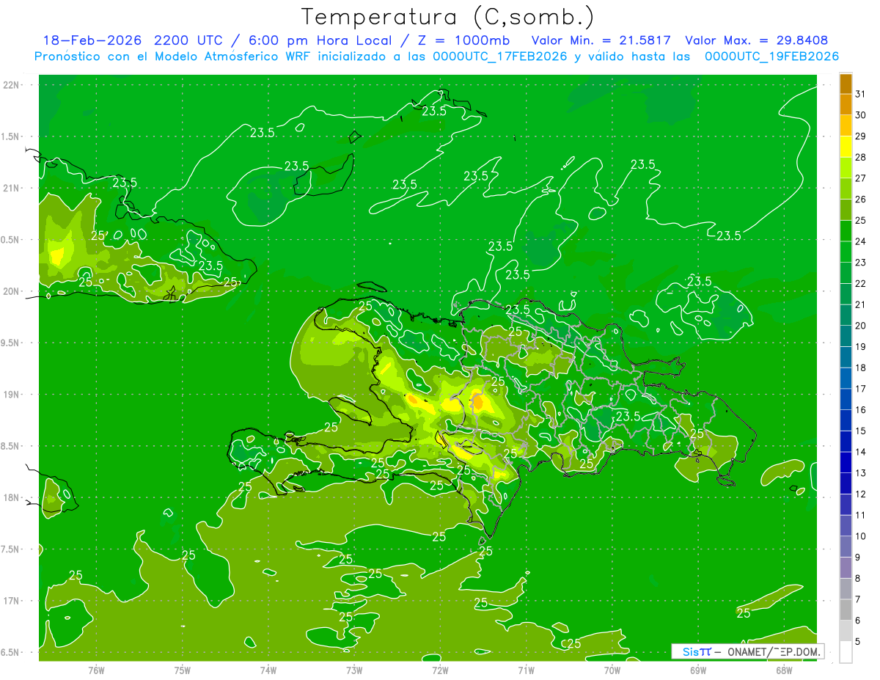This screenshot has width=880, height=680.
Task: Click the '0000UTC_19FEB2026' valid-until text
Action: (772, 56)
